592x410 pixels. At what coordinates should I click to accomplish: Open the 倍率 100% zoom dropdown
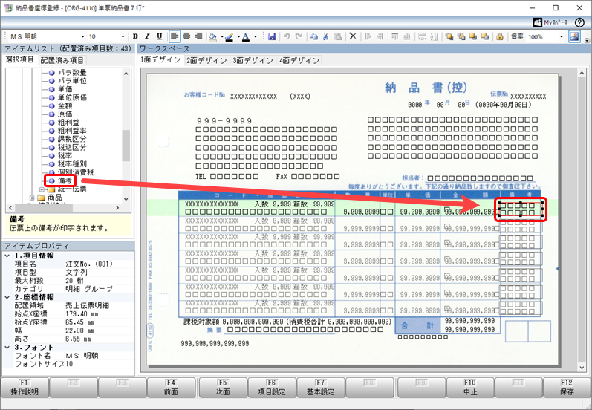(561, 36)
